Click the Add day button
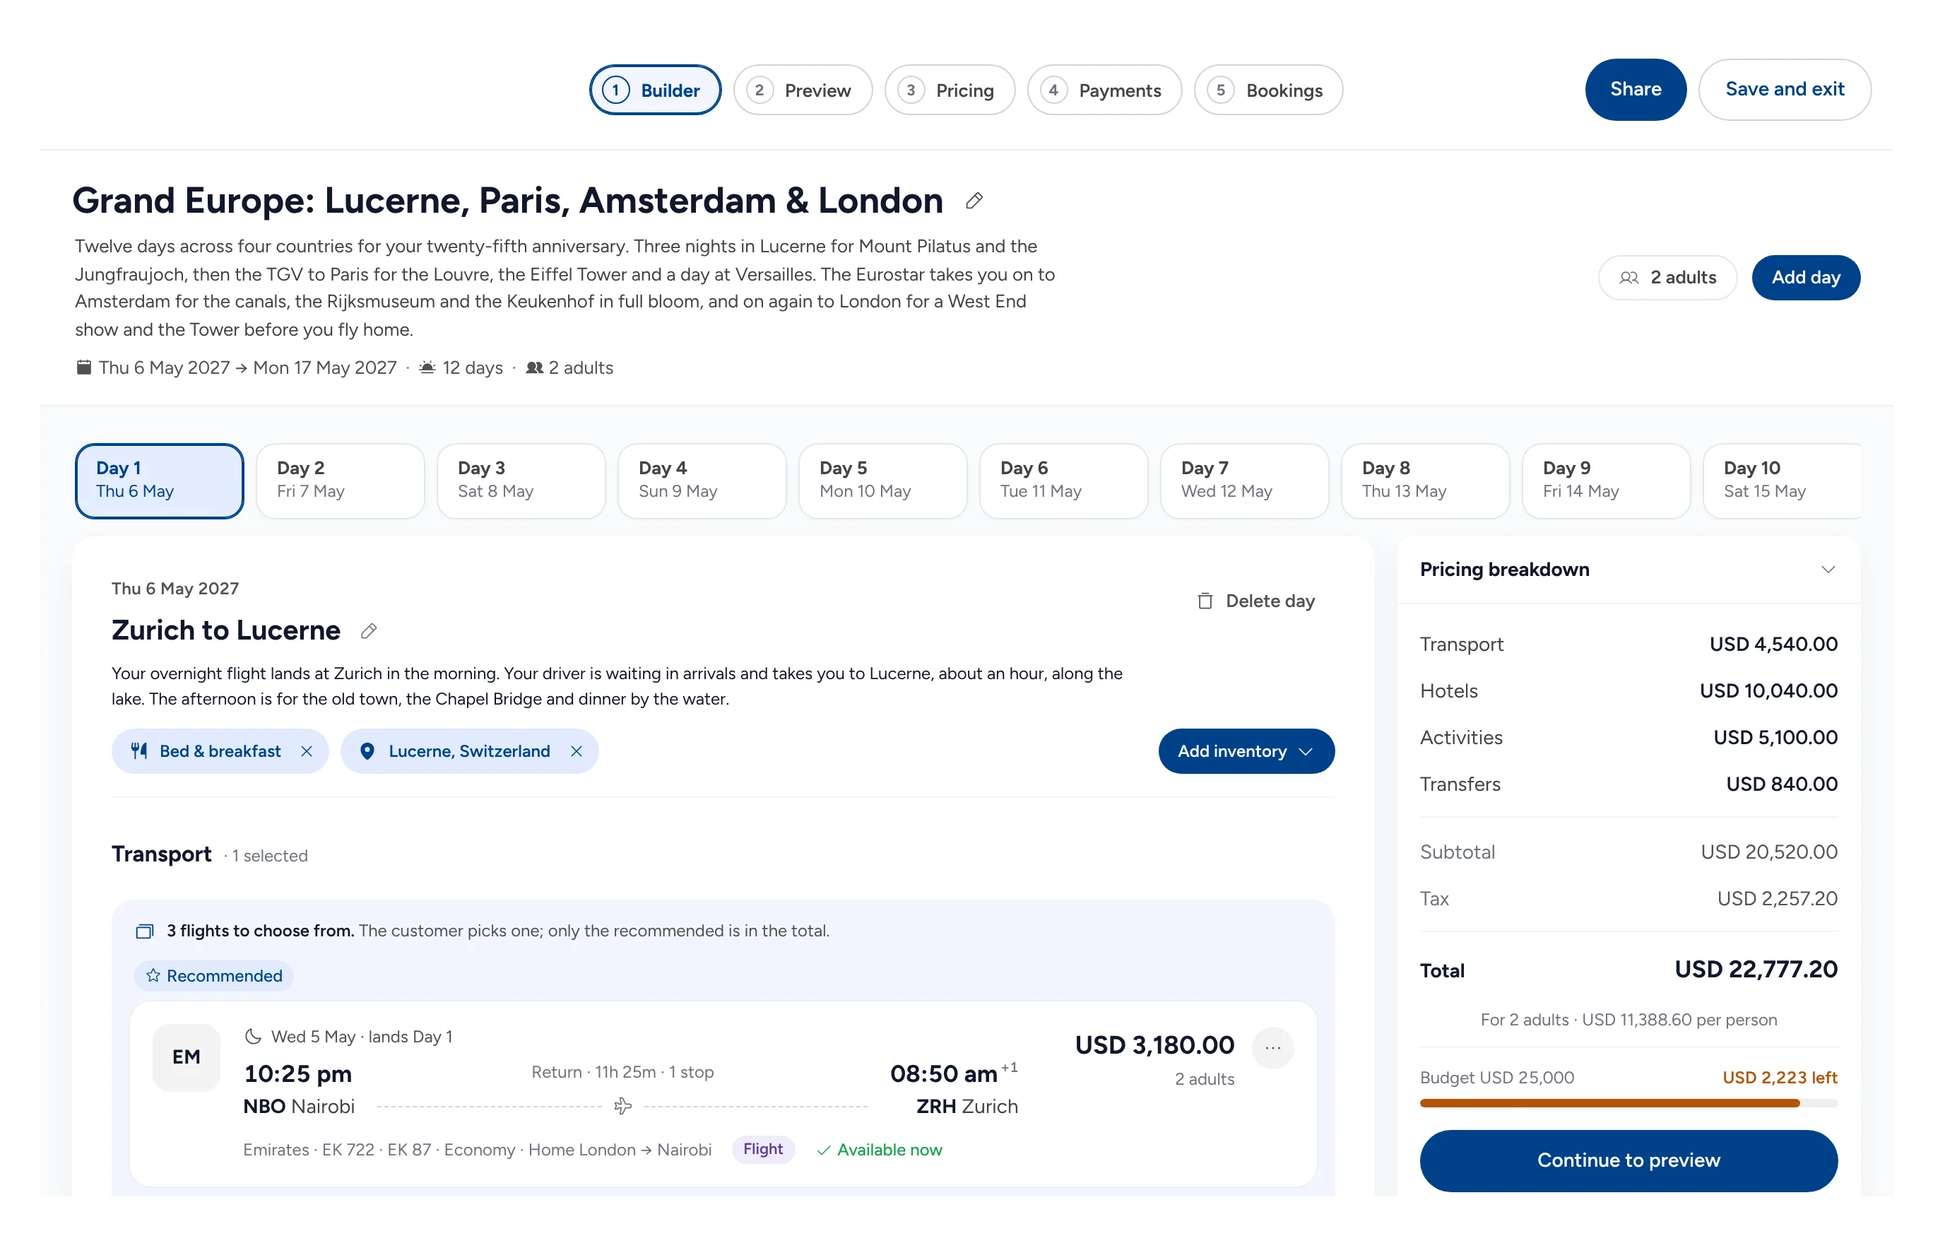The image size is (1933, 1236). tap(1805, 277)
